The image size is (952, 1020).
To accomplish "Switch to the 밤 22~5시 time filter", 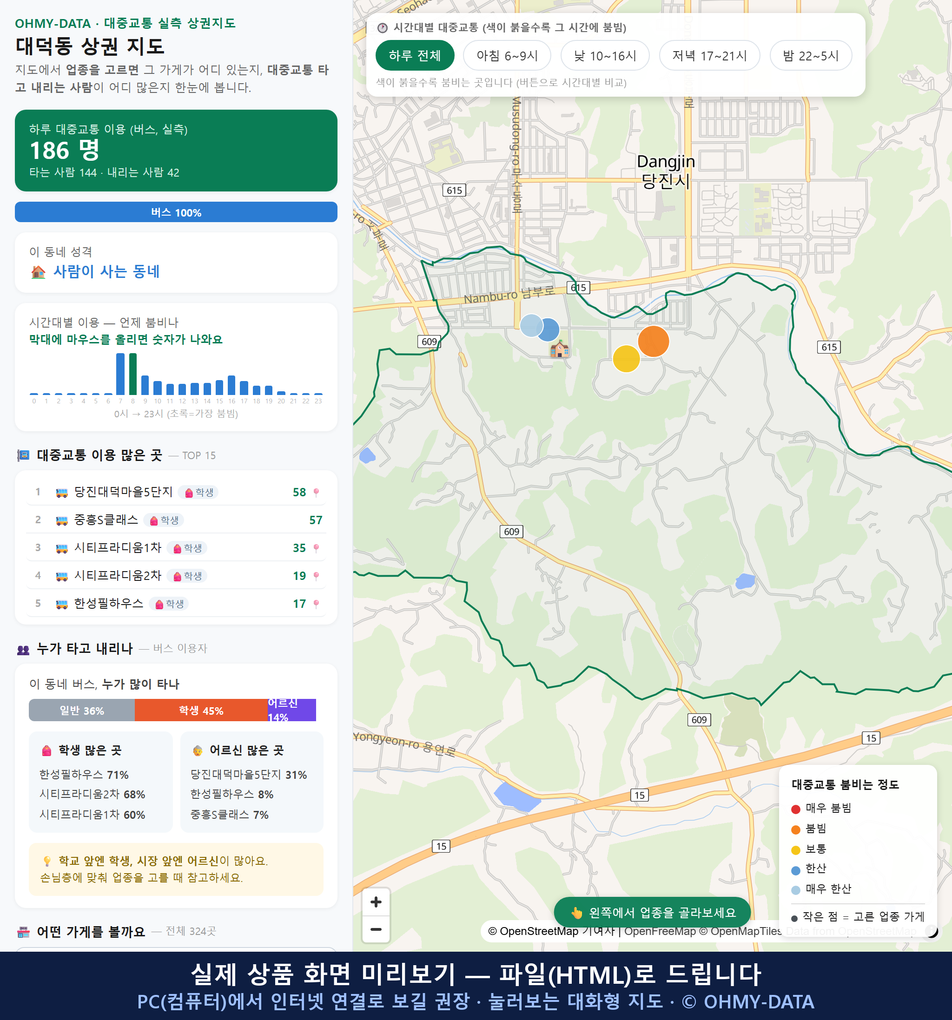I will pyautogui.click(x=811, y=55).
